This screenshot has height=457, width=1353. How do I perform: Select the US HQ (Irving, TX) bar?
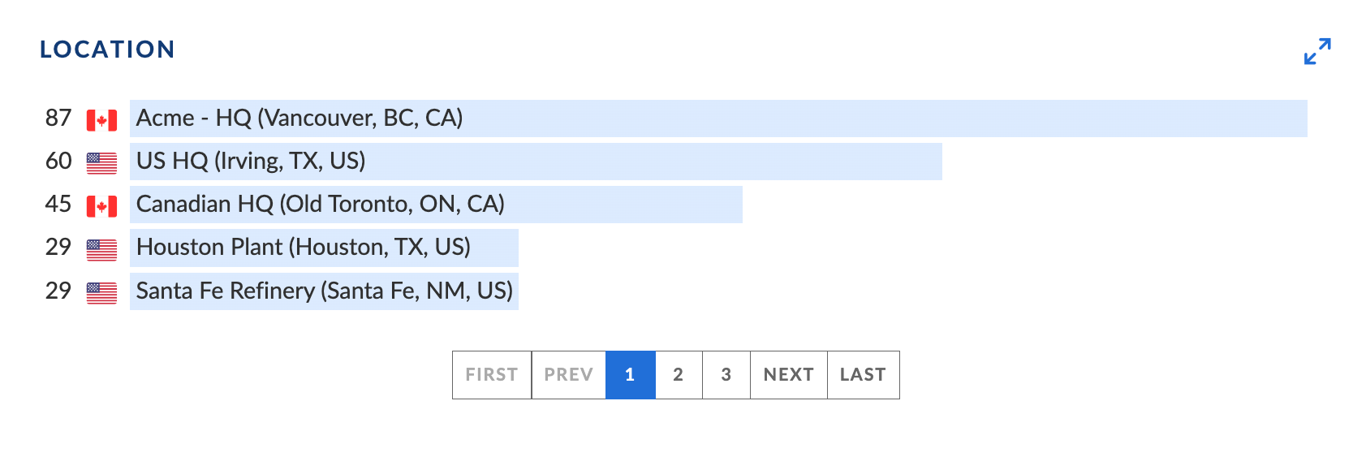(536, 162)
